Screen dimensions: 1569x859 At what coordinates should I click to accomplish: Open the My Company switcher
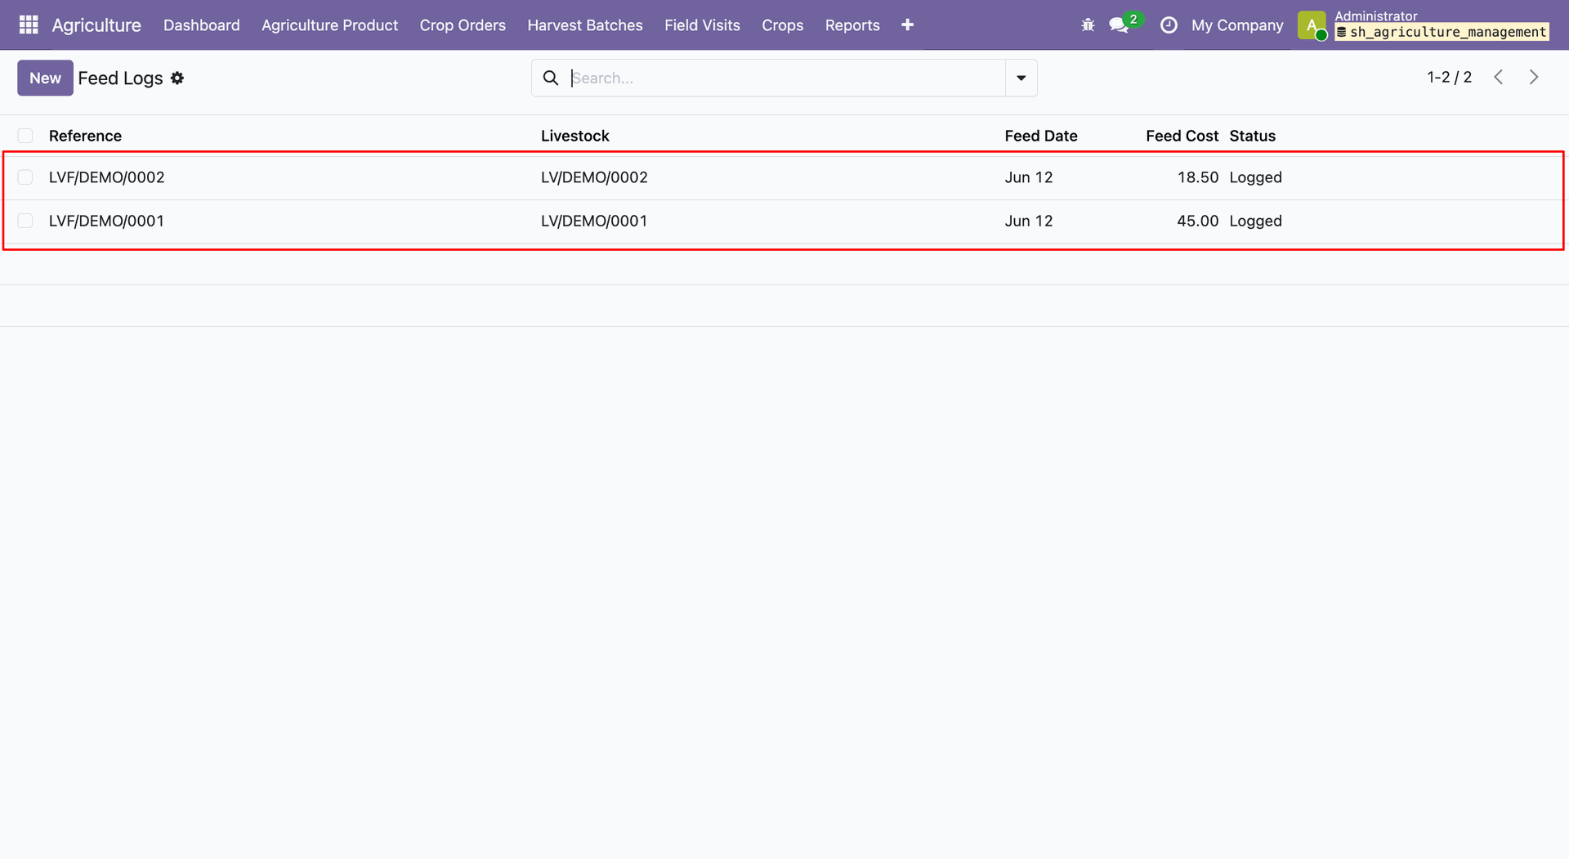point(1237,25)
